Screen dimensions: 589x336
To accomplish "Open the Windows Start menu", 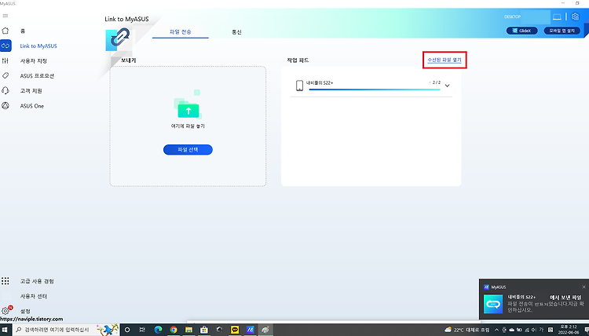I will pos(5,330).
